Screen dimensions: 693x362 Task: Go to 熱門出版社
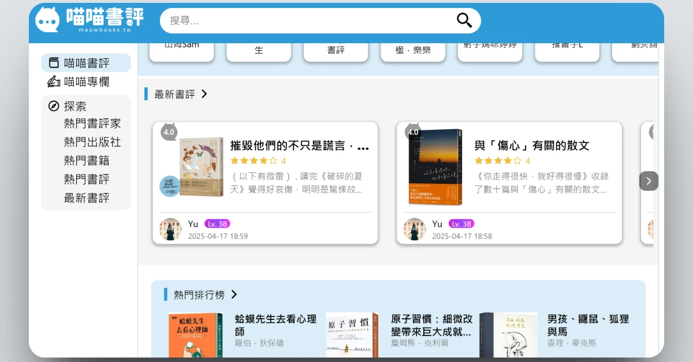[92, 142]
